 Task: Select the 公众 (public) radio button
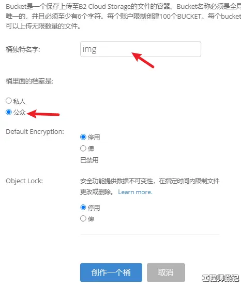[9, 112]
